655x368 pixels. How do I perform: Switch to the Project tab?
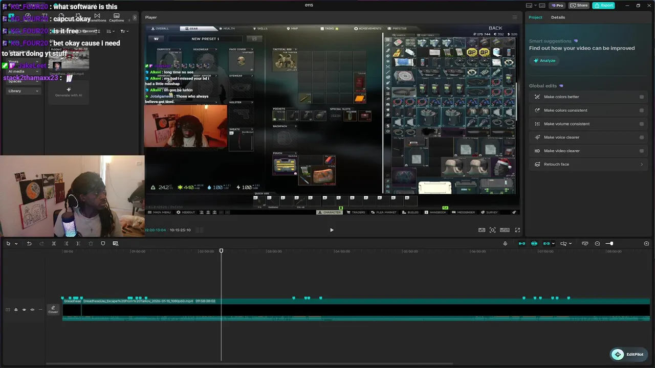pos(535,17)
